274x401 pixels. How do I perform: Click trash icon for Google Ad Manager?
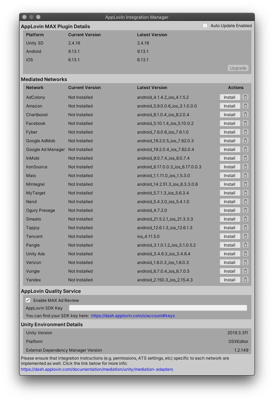pos(245,149)
